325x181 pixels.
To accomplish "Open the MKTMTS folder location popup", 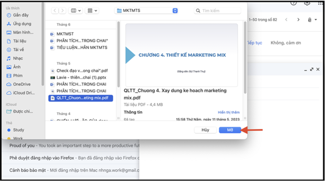I will pyautogui.click(x=146, y=11).
